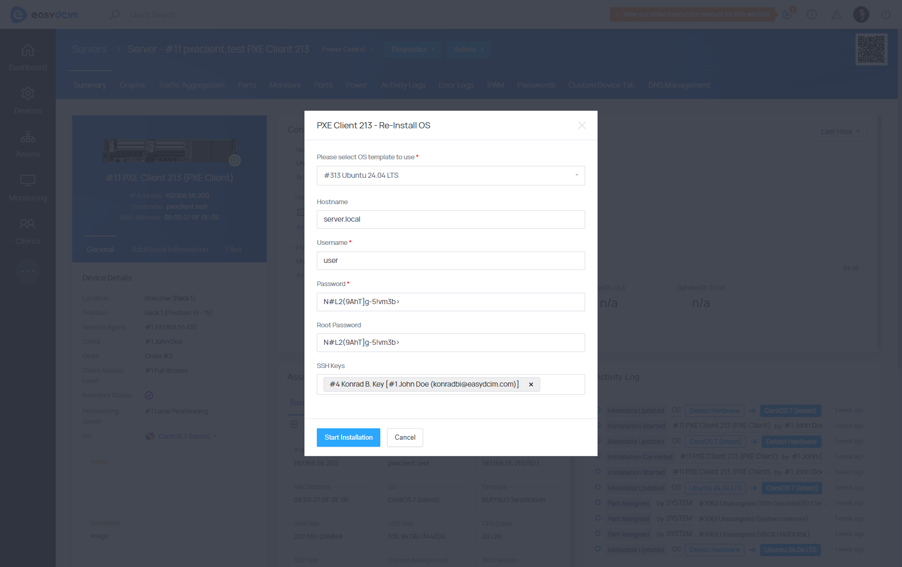Open the Error Logs tab
This screenshot has width=902, height=567.
456,85
